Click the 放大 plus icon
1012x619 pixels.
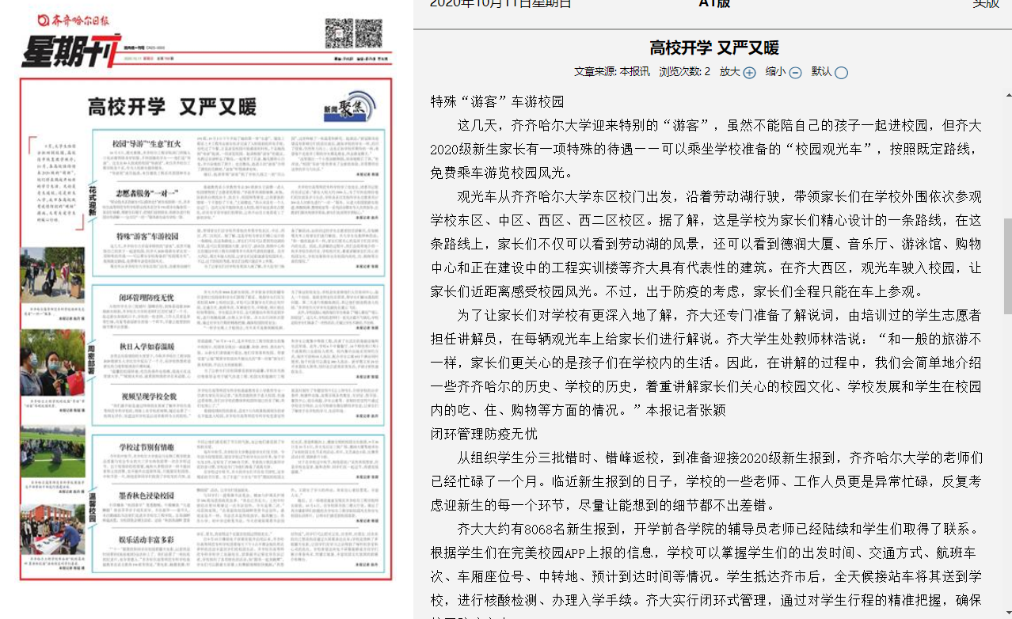click(749, 73)
